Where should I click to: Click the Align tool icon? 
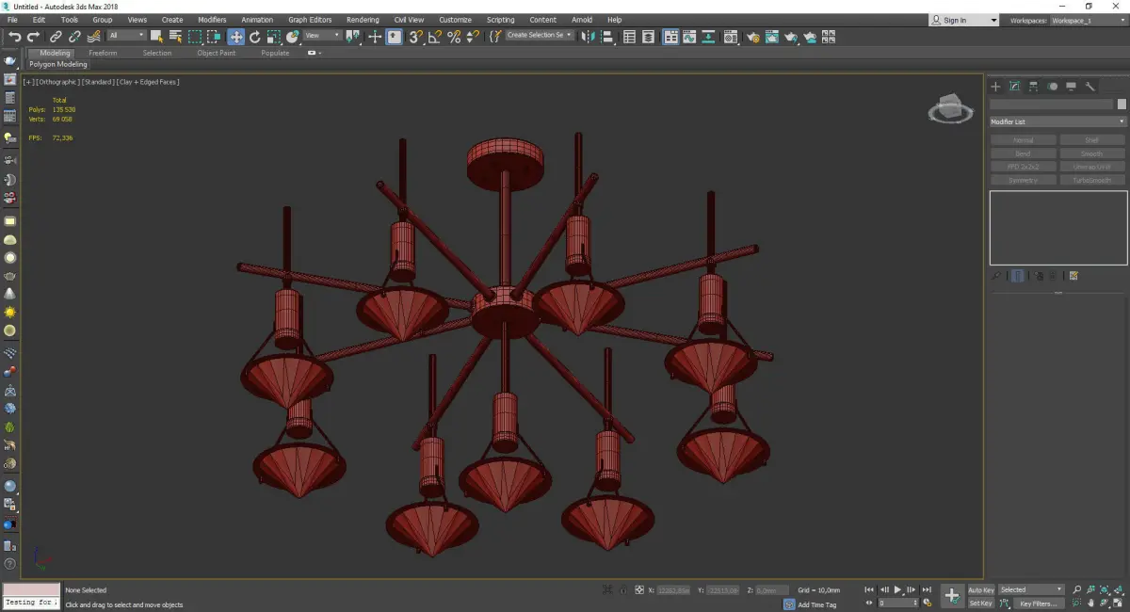tap(607, 37)
